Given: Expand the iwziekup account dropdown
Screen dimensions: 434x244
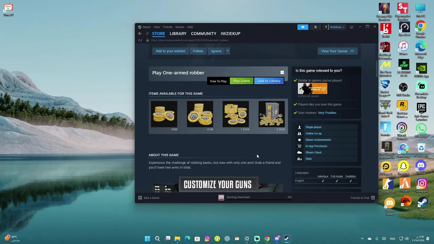Looking at the screenshot, I should (x=337, y=27).
